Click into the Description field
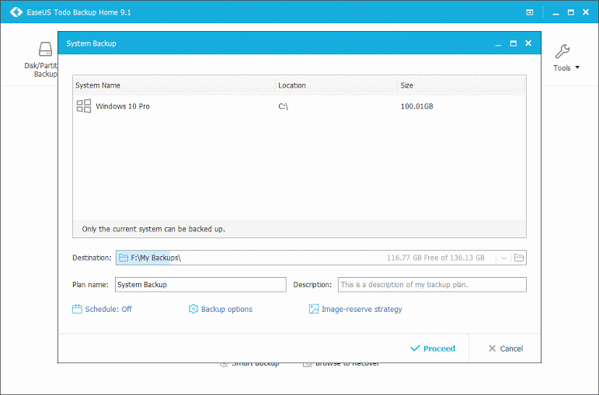Screen dimensions: 599x395 point(432,285)
